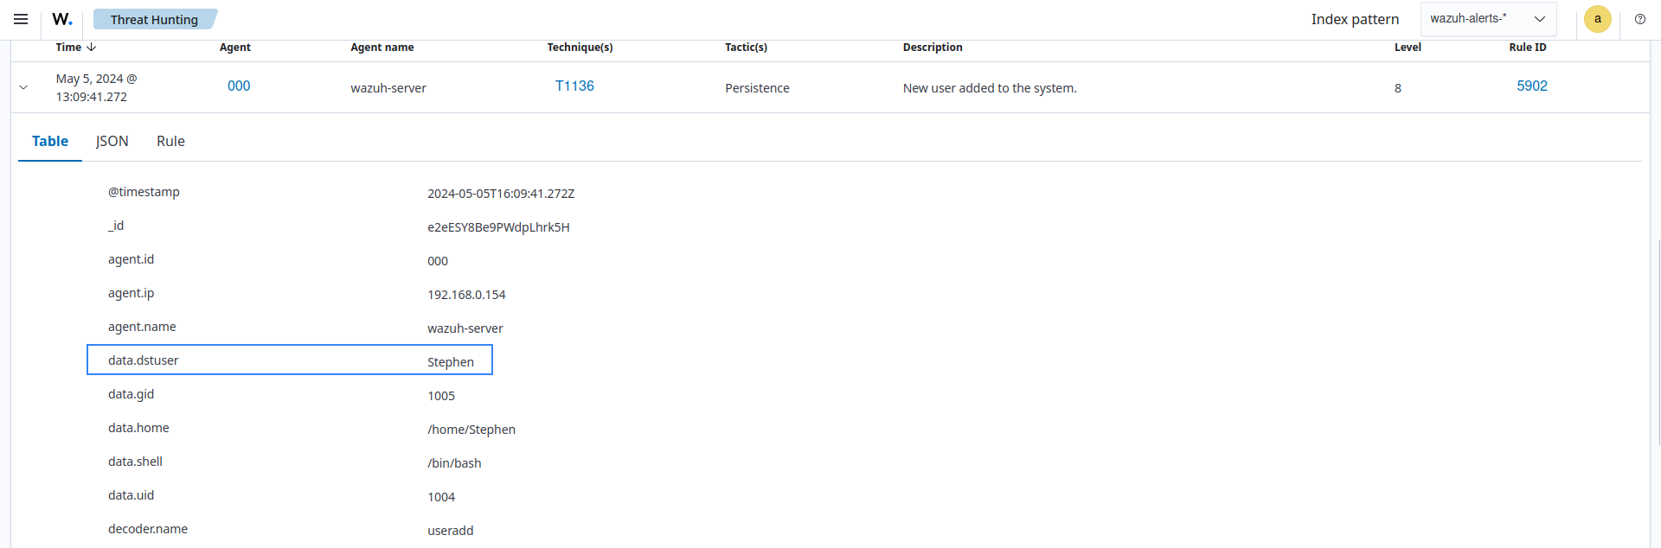The width and height of the screenshot is (1661, 548).
Task: Switch to the Rule tab
Action: point(170,142)
